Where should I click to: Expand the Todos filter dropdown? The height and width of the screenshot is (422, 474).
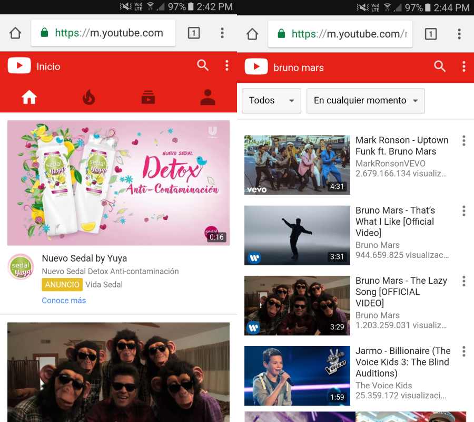271,101
